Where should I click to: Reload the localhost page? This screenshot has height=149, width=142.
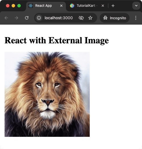(x=27, y=18)
